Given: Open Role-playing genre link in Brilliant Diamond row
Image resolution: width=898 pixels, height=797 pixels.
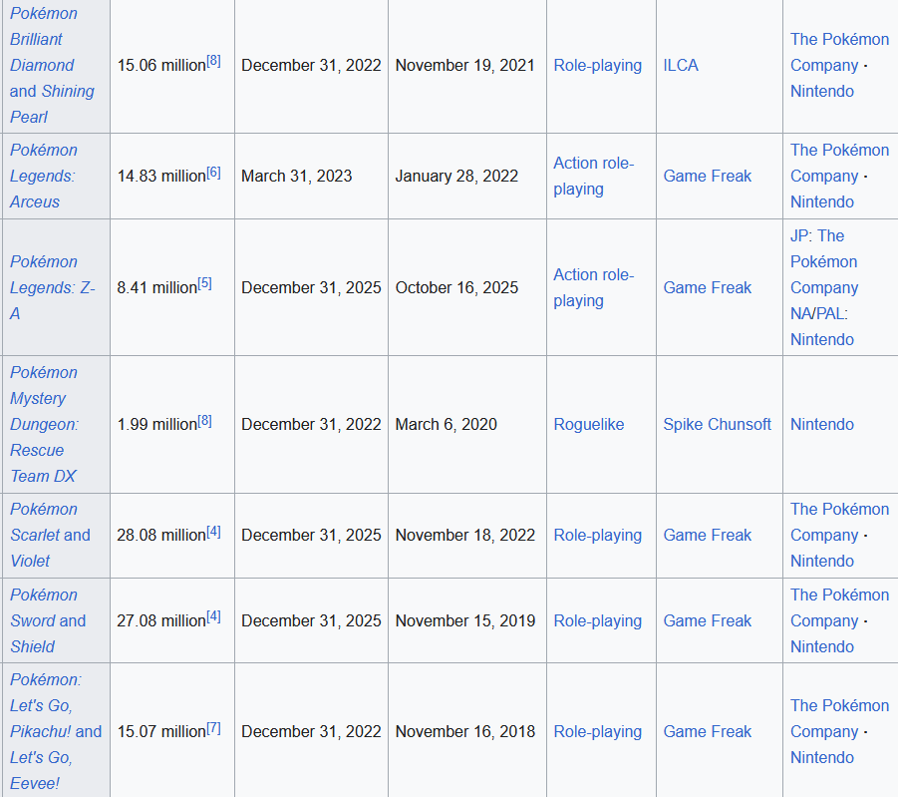Looking at the screenshot, I should [x=597, y=66].
